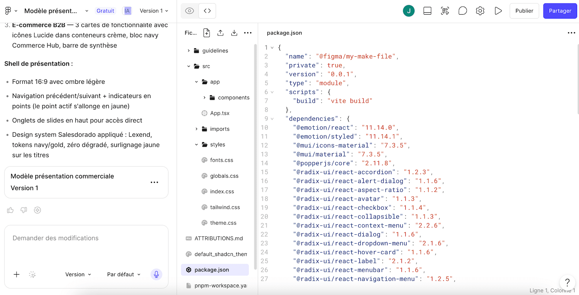Create a new file in file panel
Image resolution: width=579 pixels, height=295 pixels.
click(207, 33)
